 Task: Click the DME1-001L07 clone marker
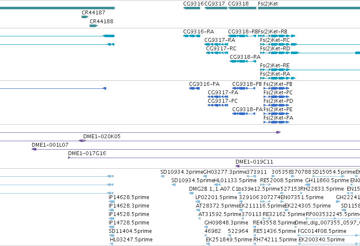coord(34,149)
